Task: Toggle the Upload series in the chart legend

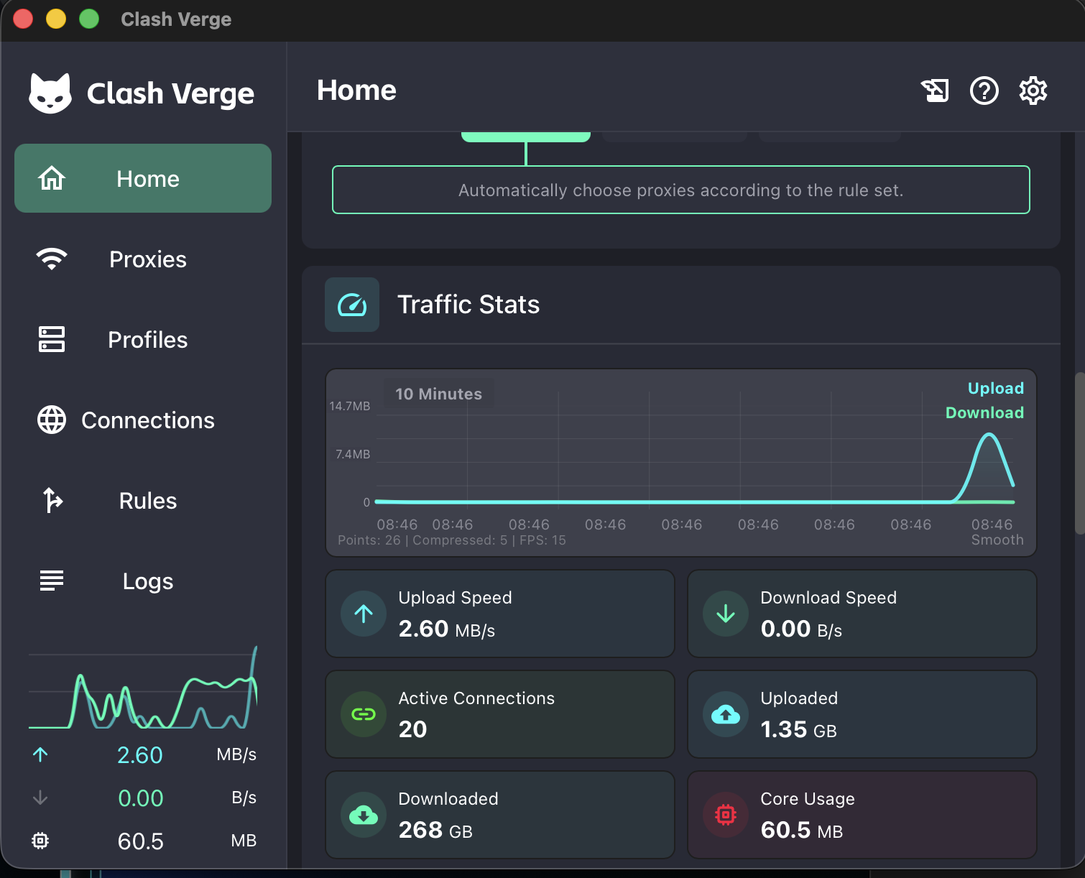Action: click(x=995, y=388)
